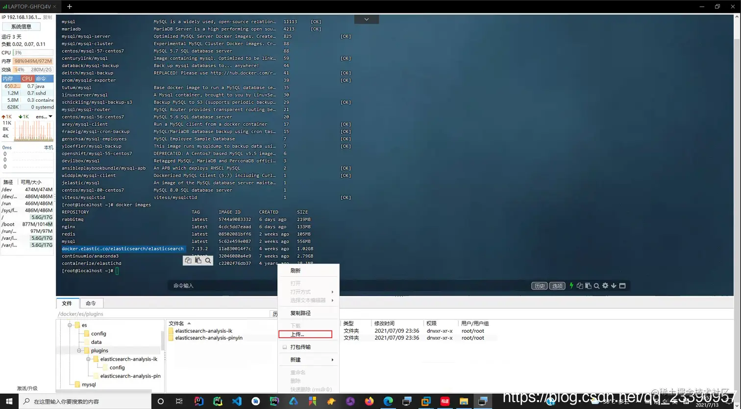Image resolution: width=741 pixels, height=409 pixels.
Task: Click the 内存 usage bar
Action: tap(33, 61)
